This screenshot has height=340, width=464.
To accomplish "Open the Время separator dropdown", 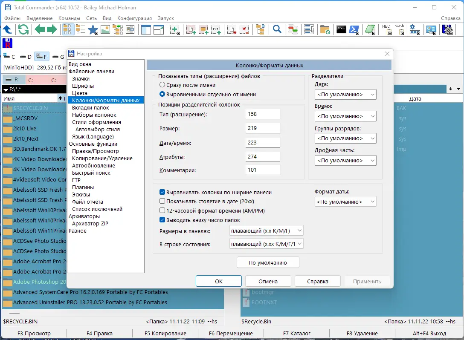I will click(x=345, y=116).
